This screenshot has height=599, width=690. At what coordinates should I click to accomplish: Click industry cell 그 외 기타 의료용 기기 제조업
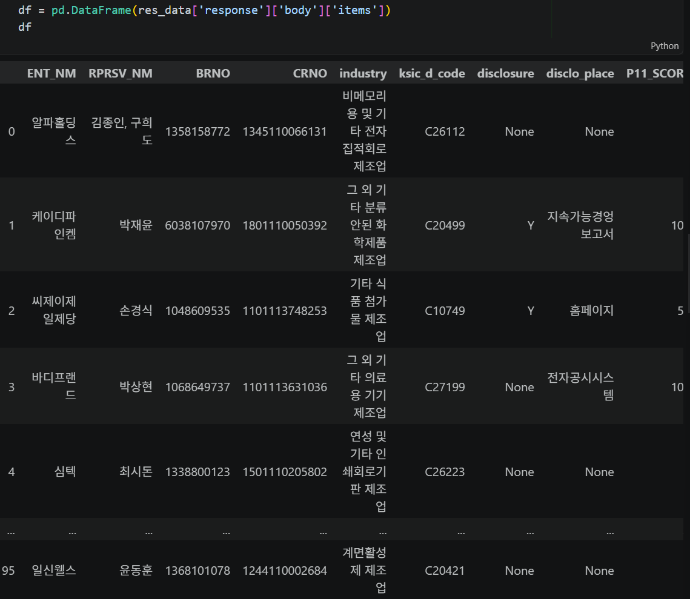pyautogui.click(x=367, y=386)
